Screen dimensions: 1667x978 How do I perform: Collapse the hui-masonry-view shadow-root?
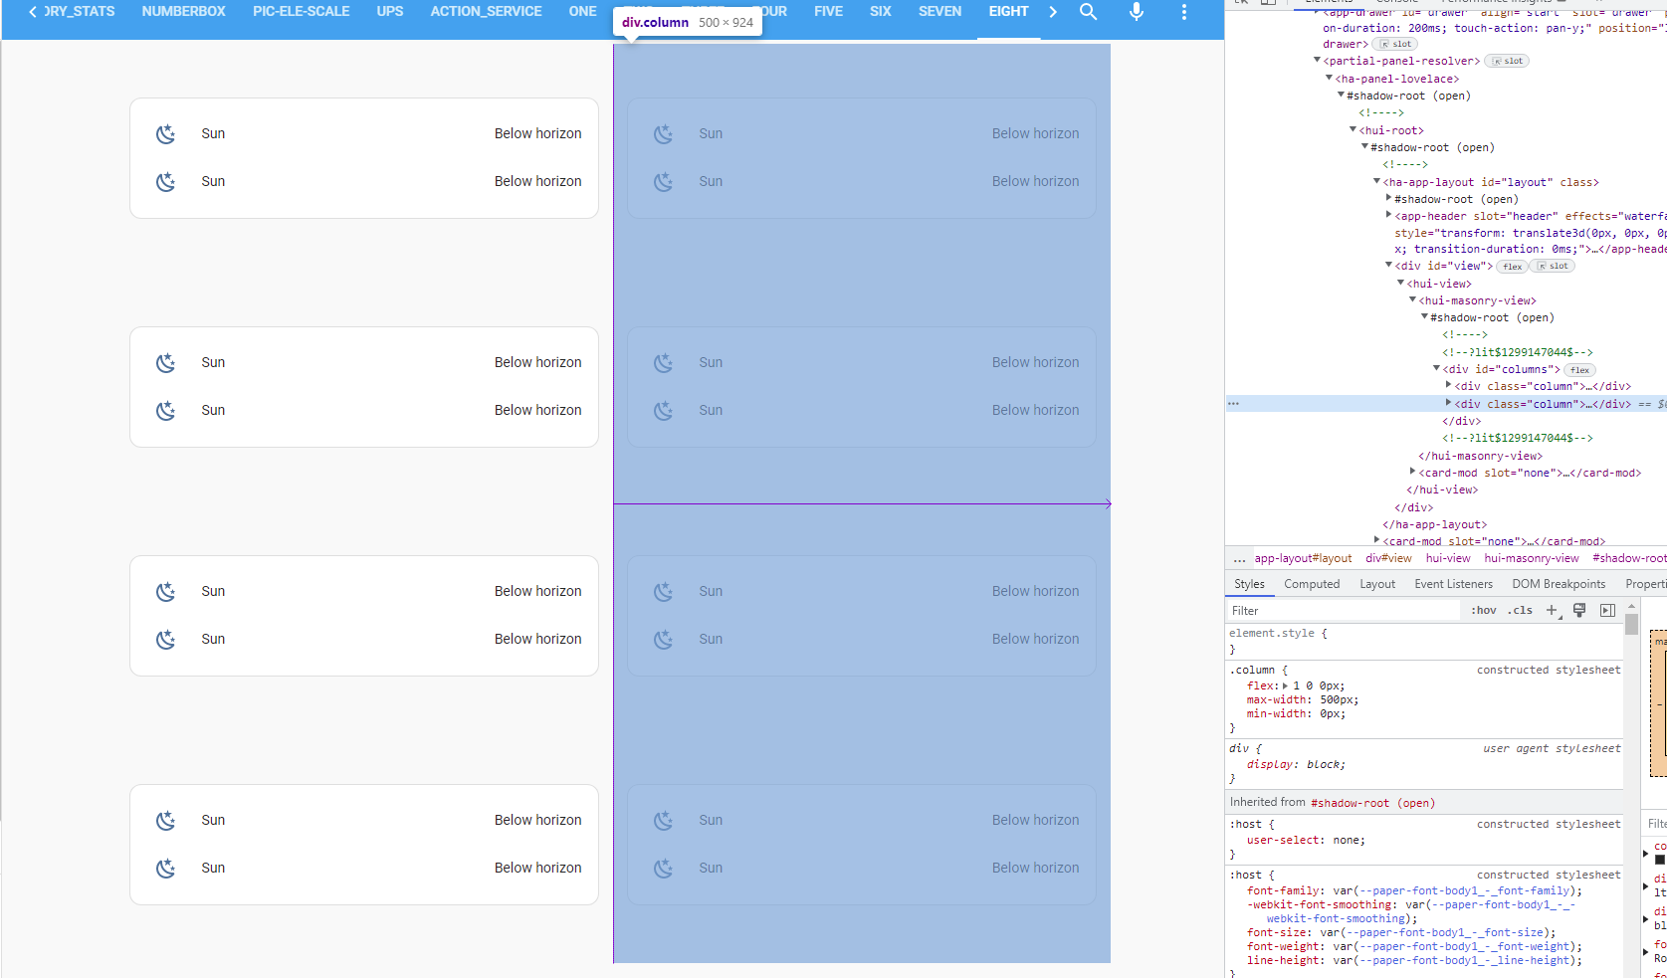point(1425,317)
